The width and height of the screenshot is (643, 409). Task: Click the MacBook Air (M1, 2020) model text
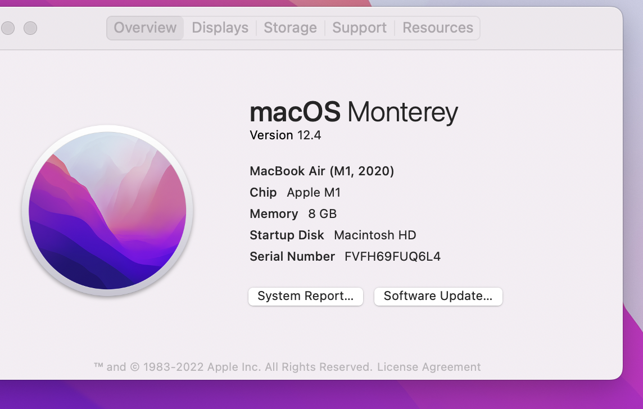click(321, 171)
